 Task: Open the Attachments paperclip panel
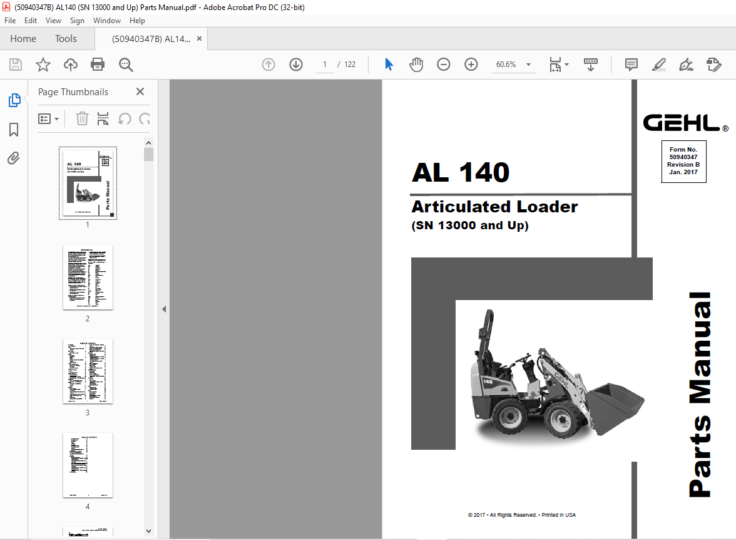pos(14,158)
